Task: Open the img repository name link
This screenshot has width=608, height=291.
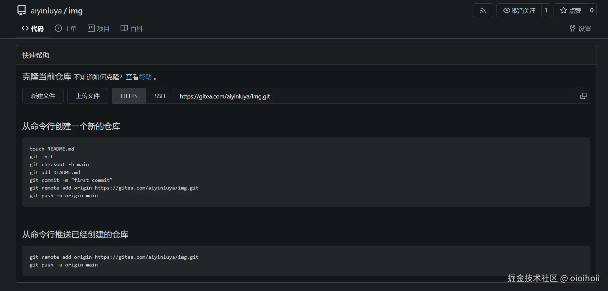Action: point(76,11)
